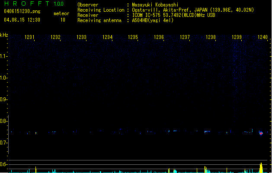Click the 1235 time axis marker
The height and width of the screenshot is (173, 272).
click(x=133, y=37)
